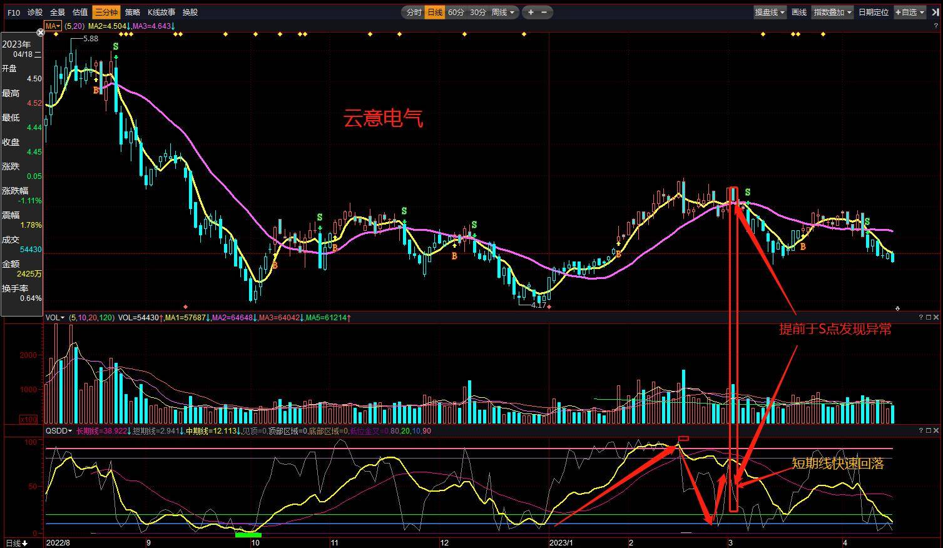Open the 全景 tab
This screenshot has width=943, height=548.
[x=58, y=12]
